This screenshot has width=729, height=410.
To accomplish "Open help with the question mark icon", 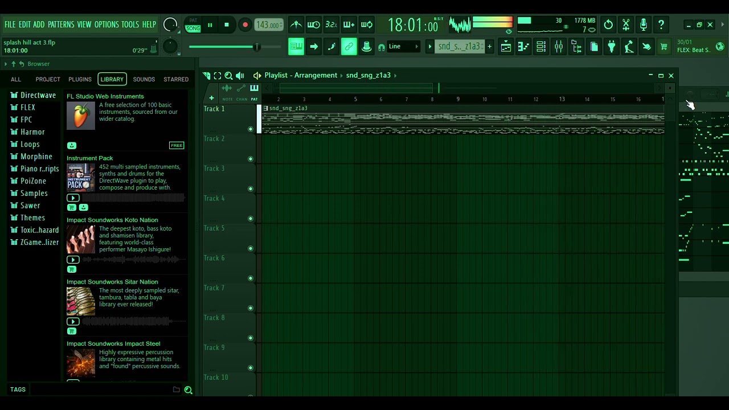I will (661, 24).
